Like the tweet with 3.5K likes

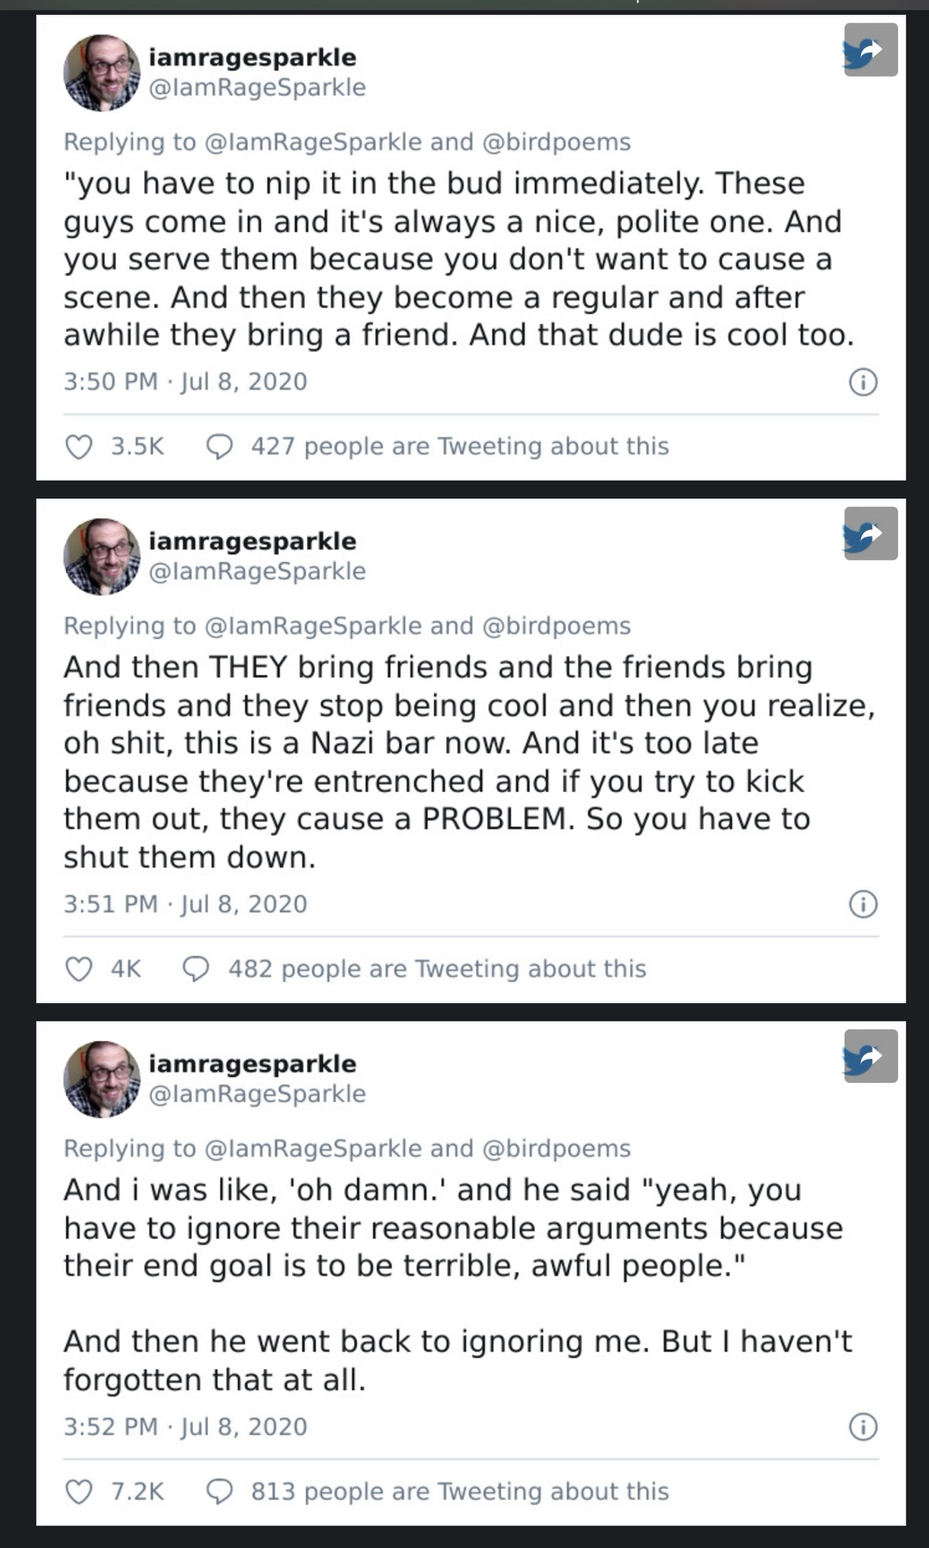tap(79, 447)
